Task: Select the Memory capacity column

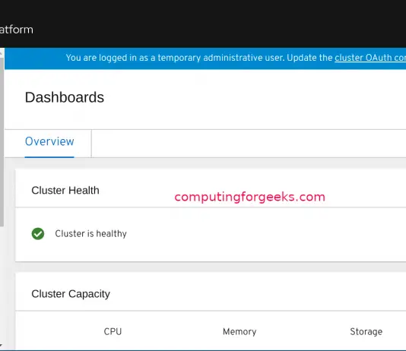Action: point(239,331)
